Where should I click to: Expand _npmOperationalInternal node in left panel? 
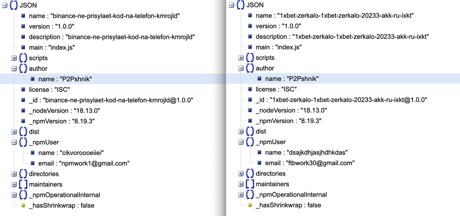coord(14,195)
